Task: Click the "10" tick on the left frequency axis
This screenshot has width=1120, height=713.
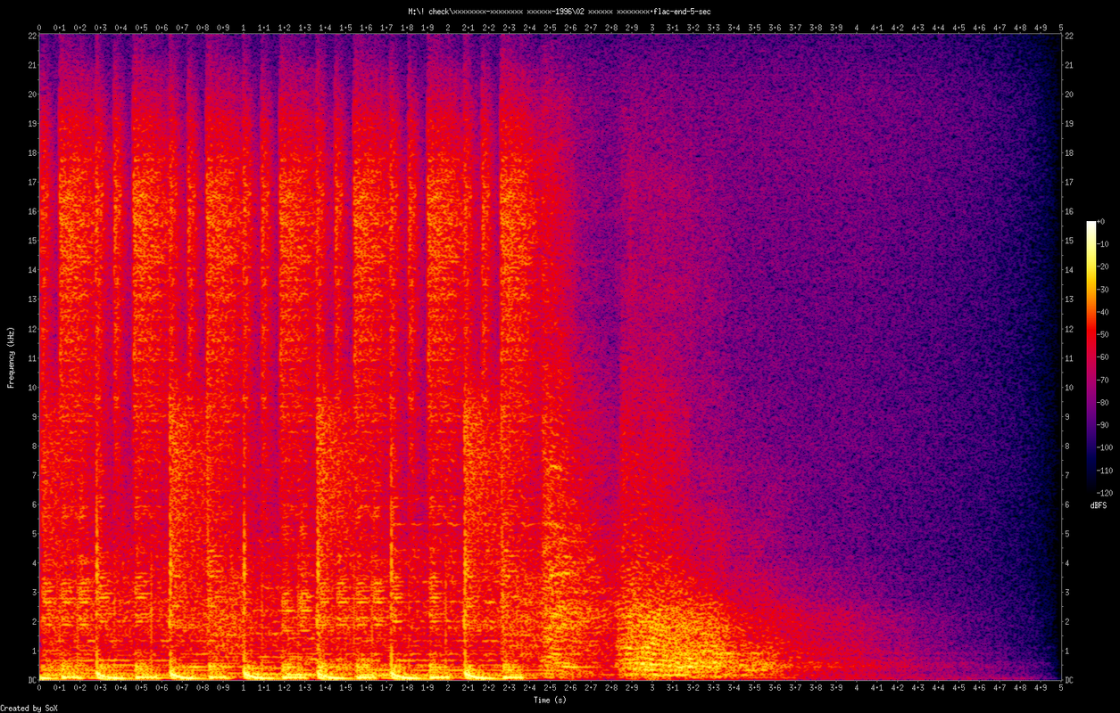Action: click(30, 387)
